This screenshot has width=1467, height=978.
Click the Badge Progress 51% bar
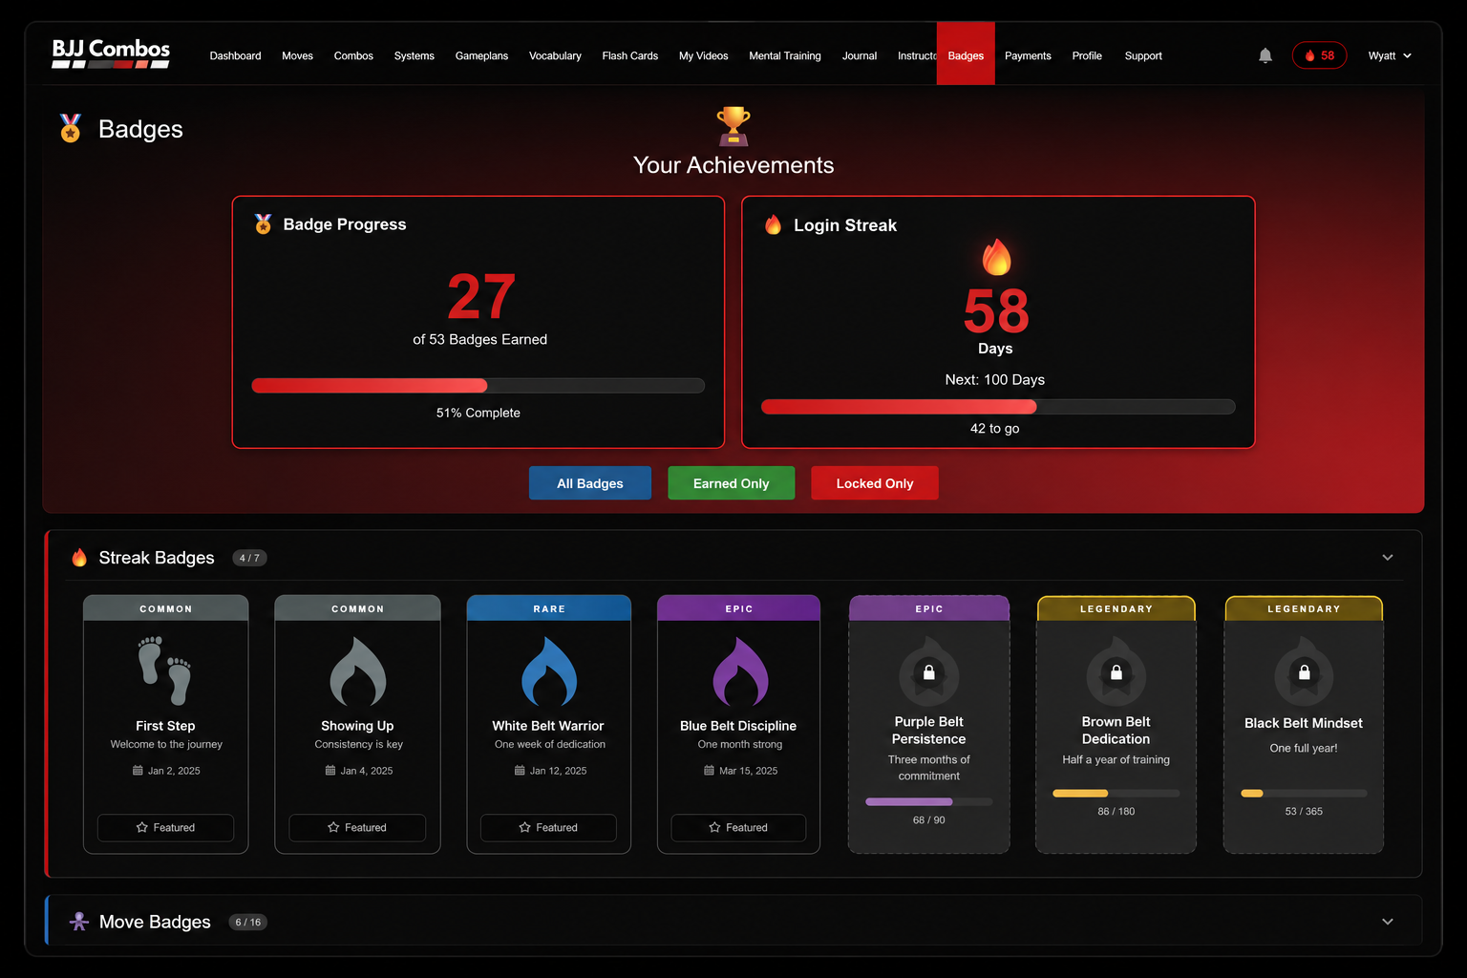[478, 386]
